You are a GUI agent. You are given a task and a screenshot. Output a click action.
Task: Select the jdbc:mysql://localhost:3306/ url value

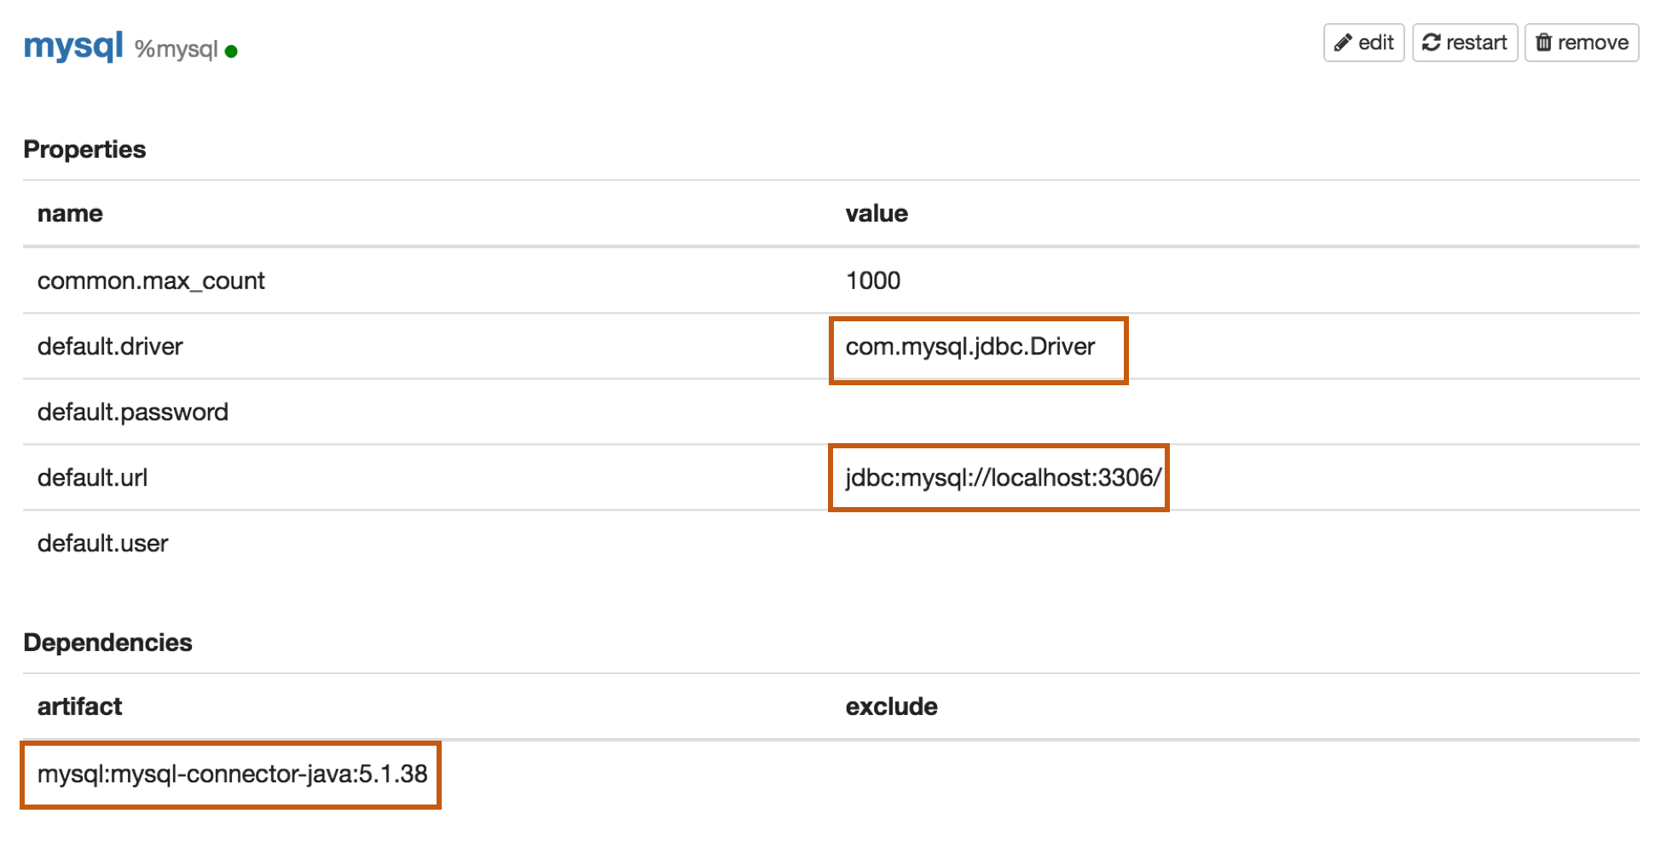point(1003,478)
